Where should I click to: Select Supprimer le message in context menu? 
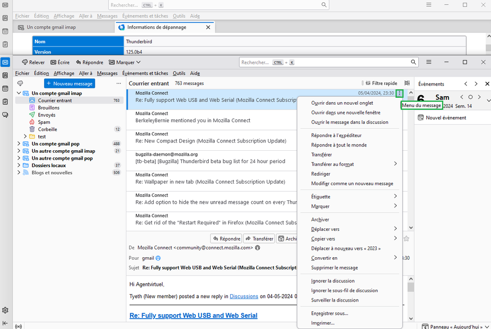pyautogui.click(x=334, y=268)
